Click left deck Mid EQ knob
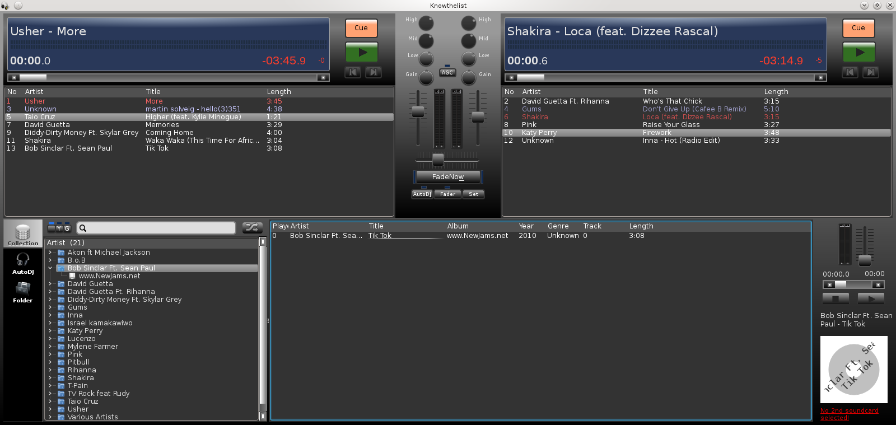Screen dimensions: 896x425 pyautogui.click(x=426, y=41)
